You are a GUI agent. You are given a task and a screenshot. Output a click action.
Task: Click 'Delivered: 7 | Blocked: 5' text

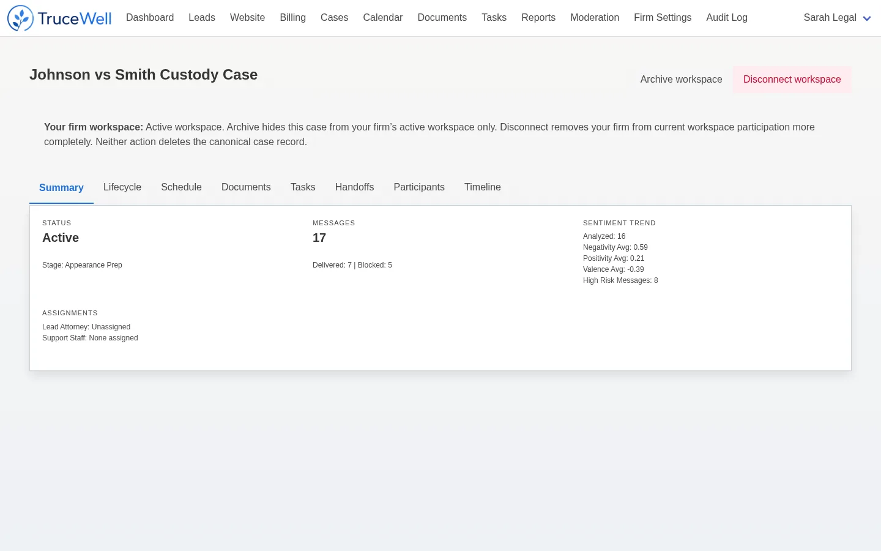pyautogui.click(x=352, y=265)
